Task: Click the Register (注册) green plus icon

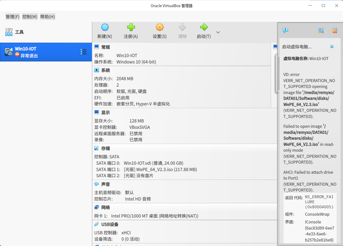Action: [131, 27]
